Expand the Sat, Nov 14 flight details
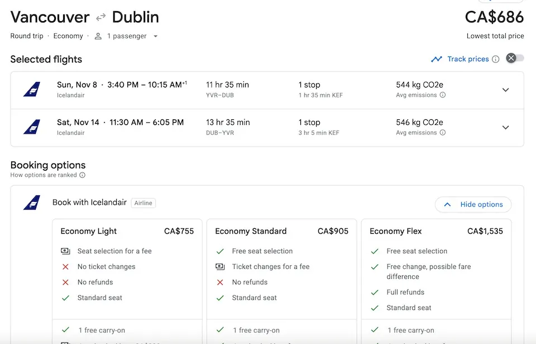Image resolution: width=536 pixels, height=344 pixels. coord(506,127)
